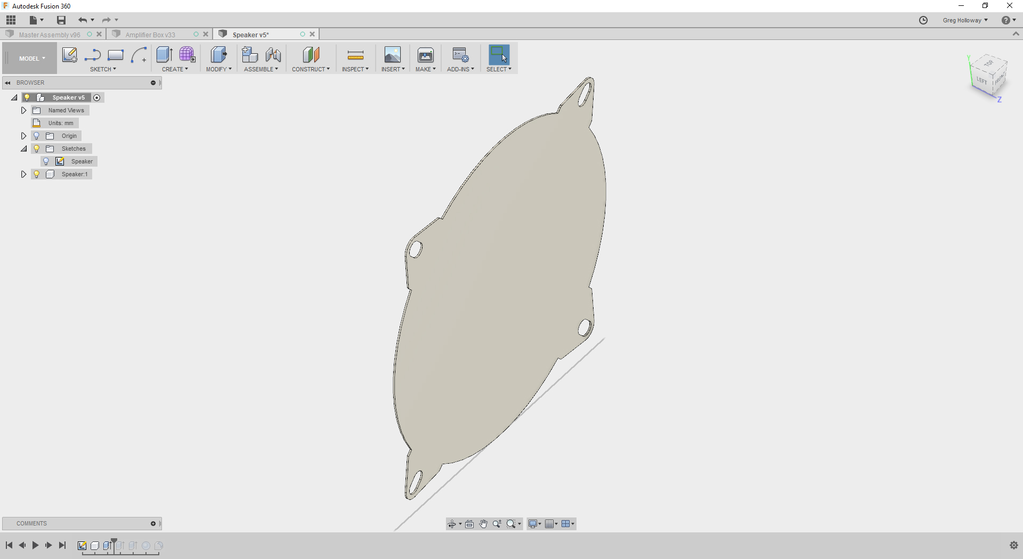Open the ASSEMBLE menu
The width and height of the screenshot is (1023, 559).
[x=261, y=69]
